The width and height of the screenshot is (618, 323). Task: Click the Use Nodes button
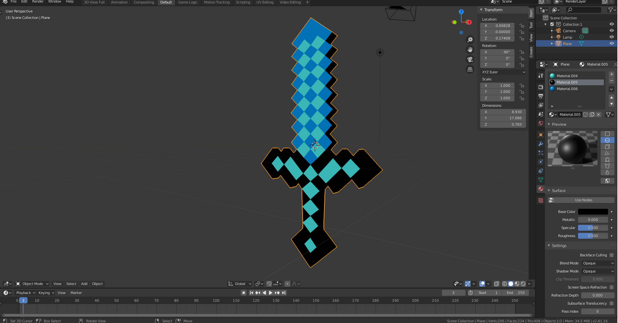(x=584, y=200)
